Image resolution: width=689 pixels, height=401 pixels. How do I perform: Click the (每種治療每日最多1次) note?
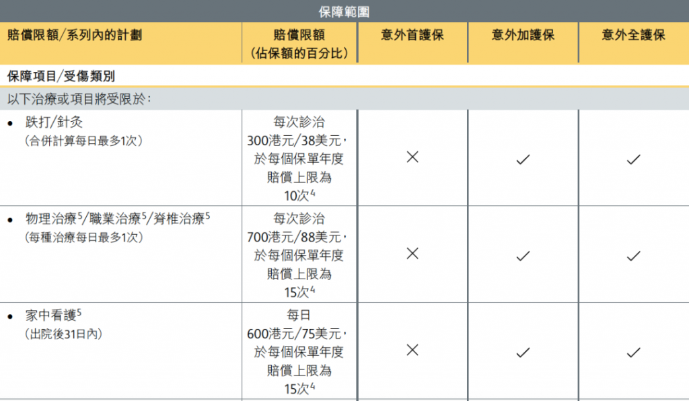point(83,238)
